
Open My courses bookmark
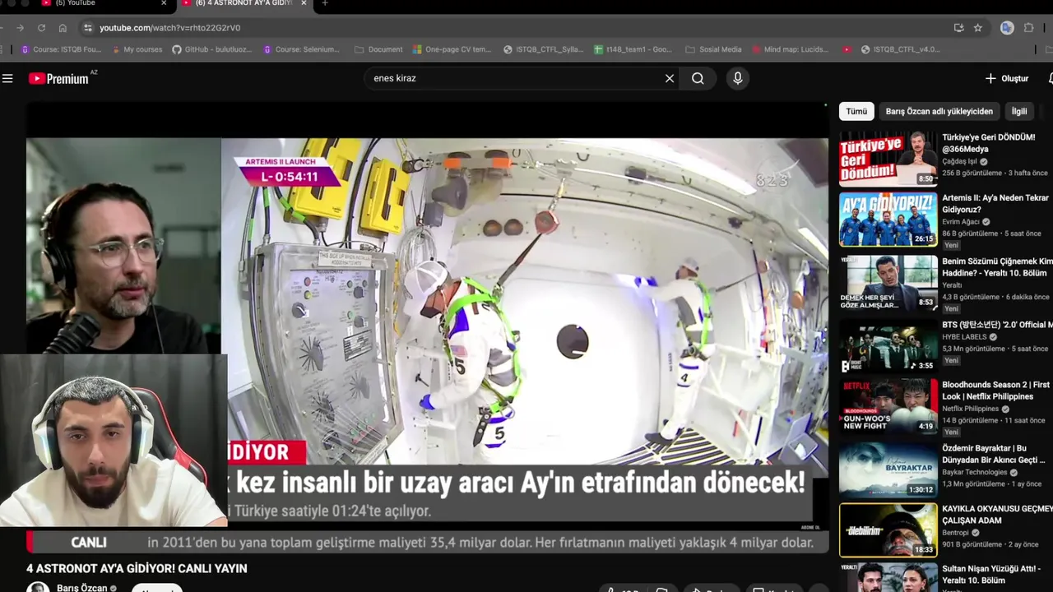coord(137,49)
